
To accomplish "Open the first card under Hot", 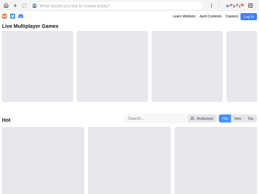I will point(43,160).
